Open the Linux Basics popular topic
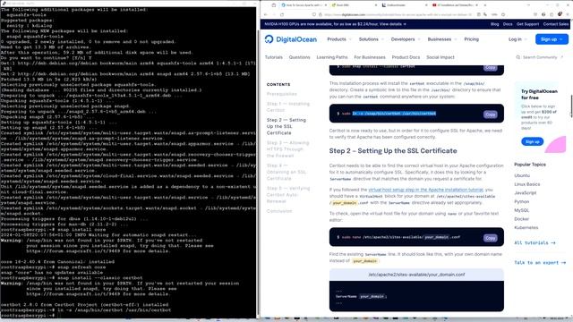This screenshot has height=322, width=573. click(x=527, y=184)
